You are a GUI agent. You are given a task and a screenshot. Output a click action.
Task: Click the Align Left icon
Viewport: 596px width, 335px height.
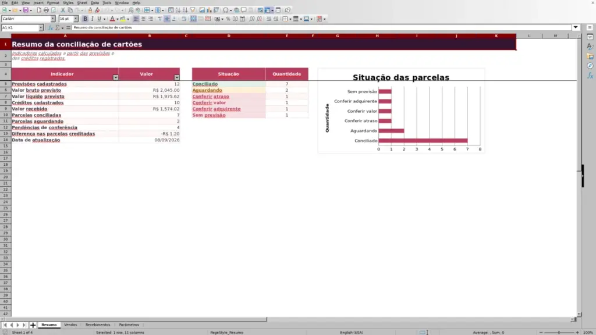tap(136, 19)
